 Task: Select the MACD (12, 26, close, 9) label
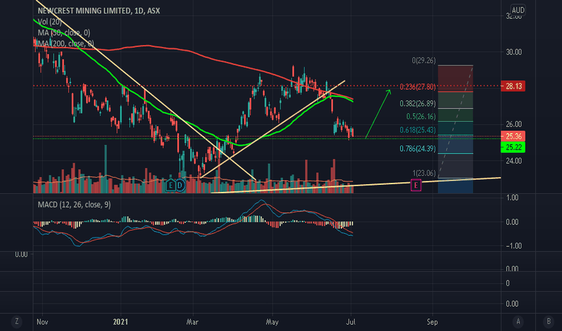click(x=74, y=205)
